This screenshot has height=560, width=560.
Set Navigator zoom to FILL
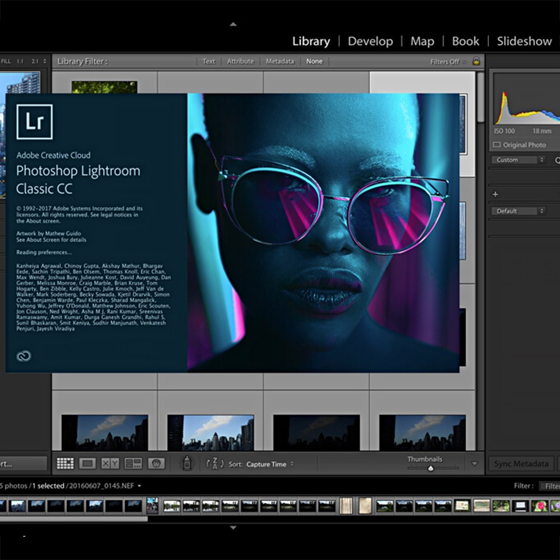[x=6, y=61]
